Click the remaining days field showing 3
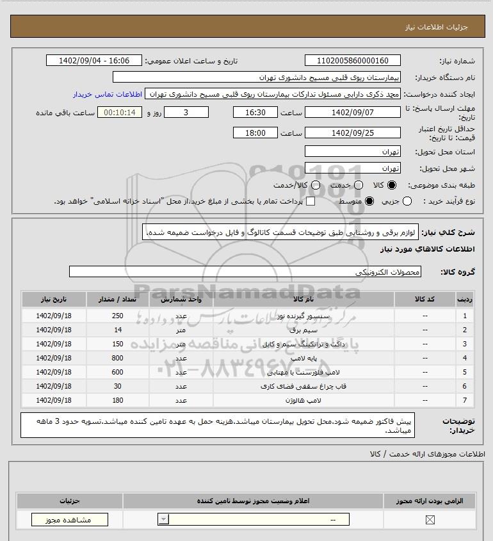Viewport: 493px width, 541px height. point(186,112)
